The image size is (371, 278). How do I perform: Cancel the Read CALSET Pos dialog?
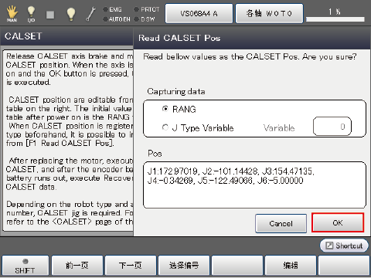click(281, 223)
